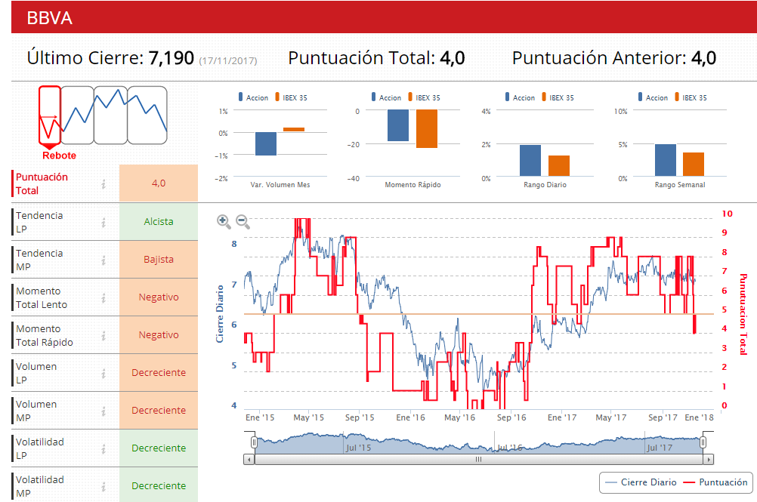Click the Alcista value cell
The image size is (757, 502).
click(x=159, y=222)
